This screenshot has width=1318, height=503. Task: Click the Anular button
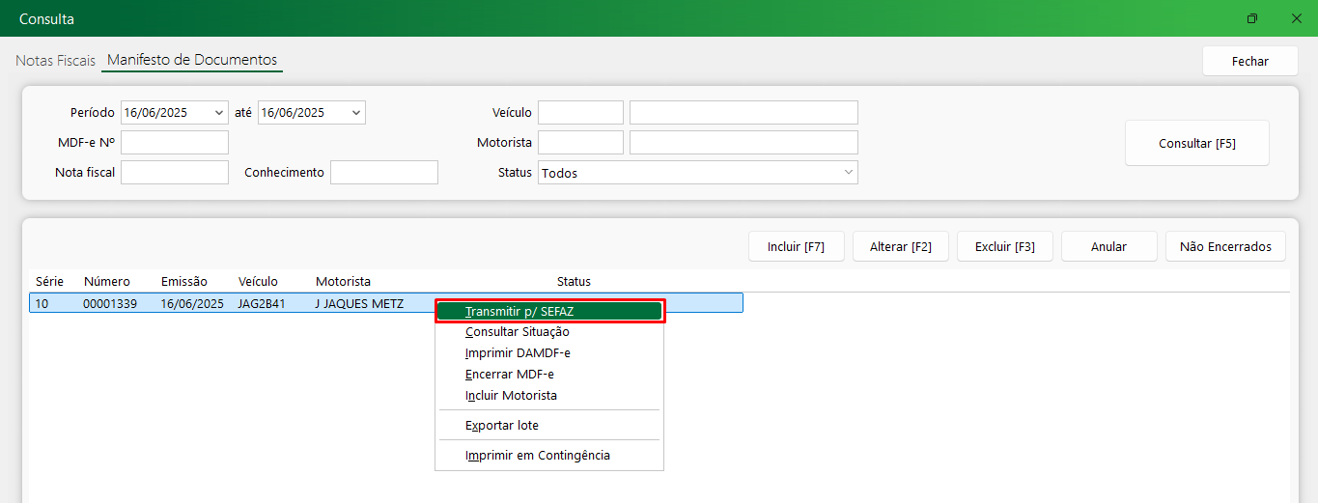[x=1108, y=246]
